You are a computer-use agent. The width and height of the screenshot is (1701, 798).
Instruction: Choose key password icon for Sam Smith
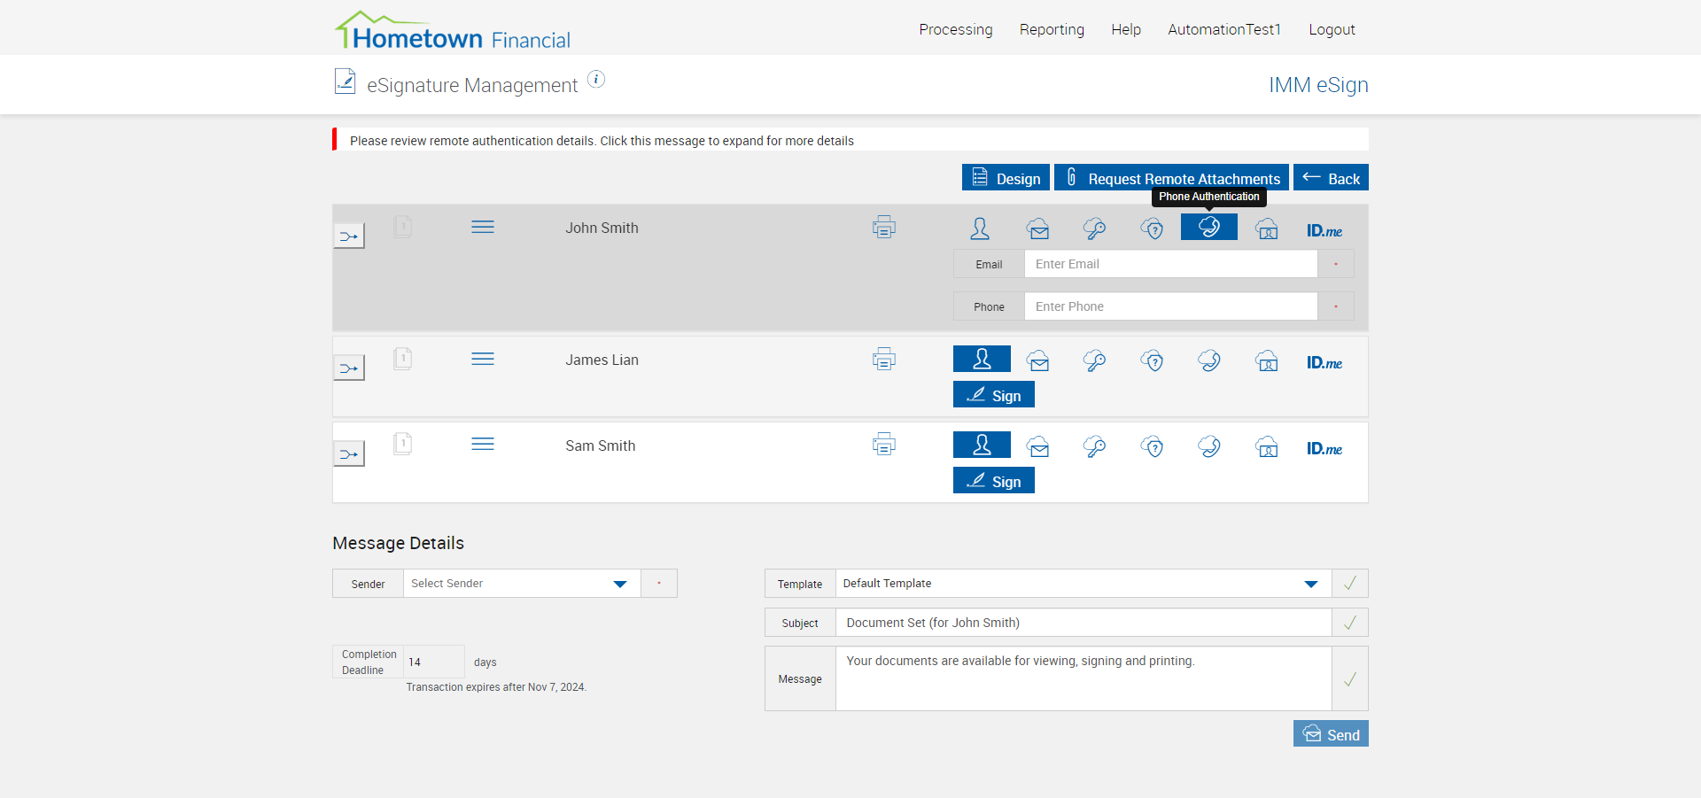1094,446
